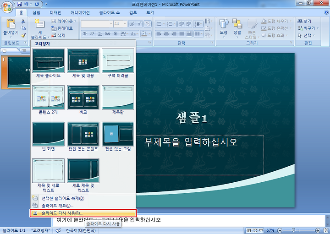
Task: Justify text in paragraph group
Action: 181,33
